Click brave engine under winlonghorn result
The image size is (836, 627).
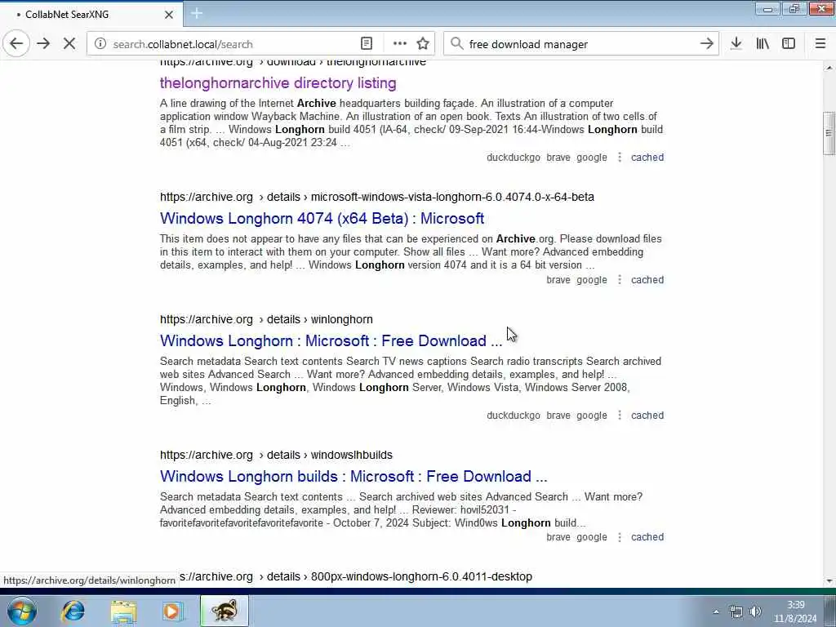point(558,416)
